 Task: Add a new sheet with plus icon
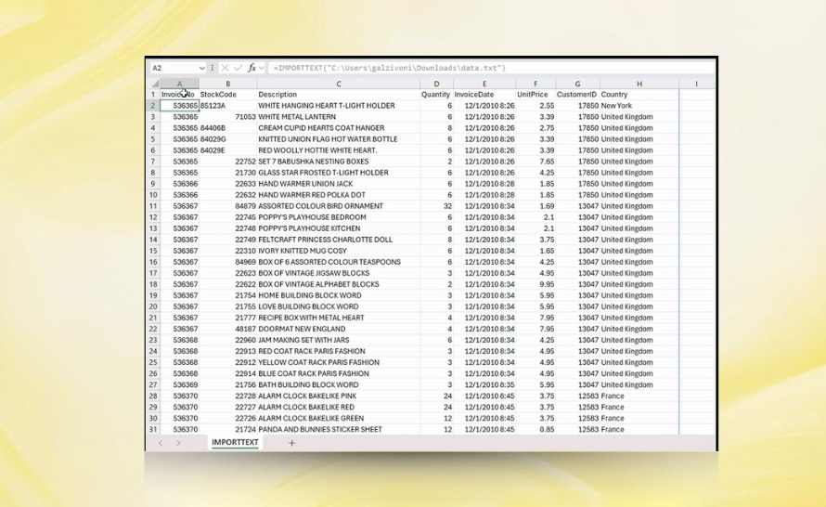[291, 443]
